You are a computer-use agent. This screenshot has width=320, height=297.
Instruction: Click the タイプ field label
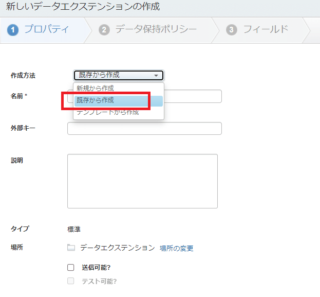point(20,229)
